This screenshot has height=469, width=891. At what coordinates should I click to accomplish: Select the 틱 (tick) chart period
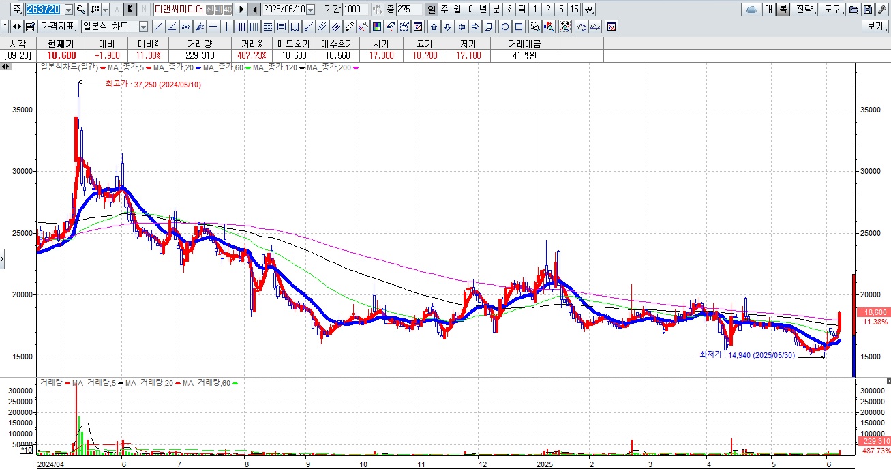[x=522, y=10]
